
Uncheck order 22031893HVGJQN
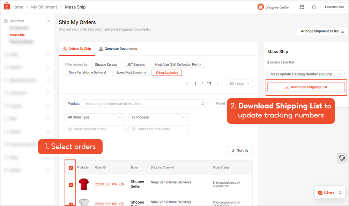pyautogui.click(x=70, y=185)
